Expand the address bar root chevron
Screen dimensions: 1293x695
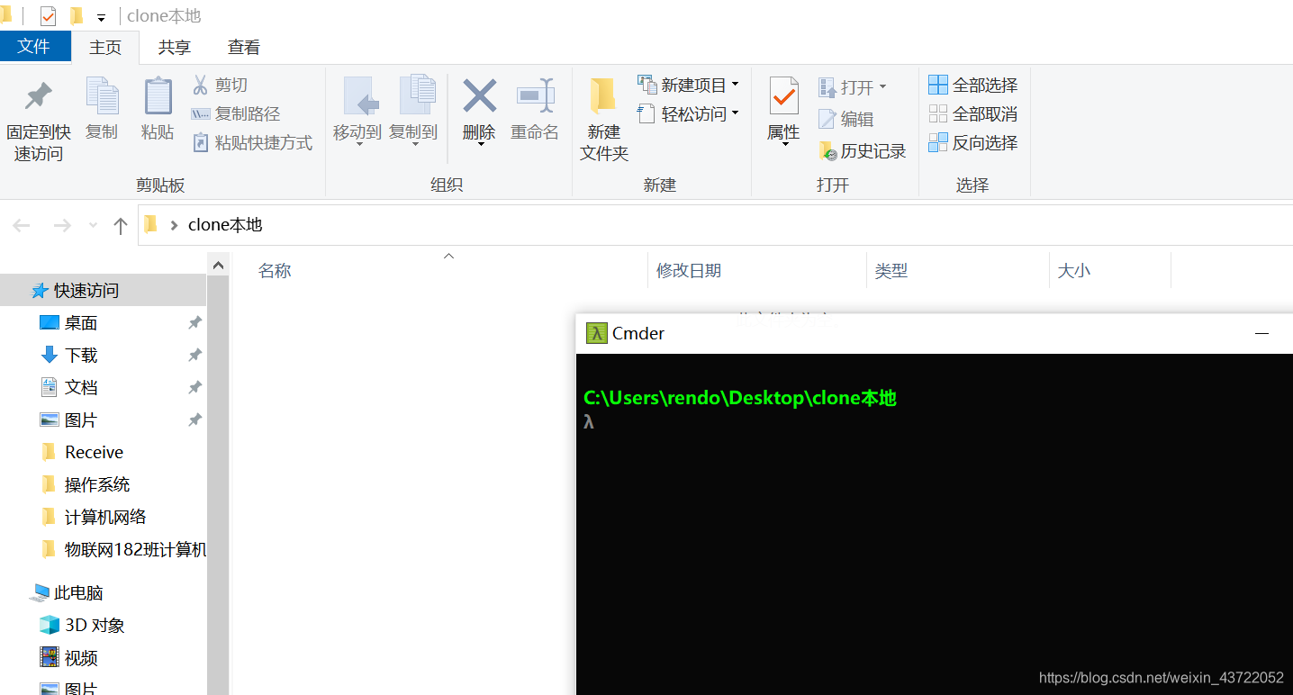(x=174, y=225)
